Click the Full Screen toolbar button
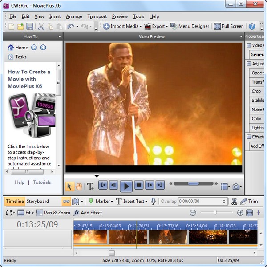Viewport: 267px width, 267px height. 229,27
